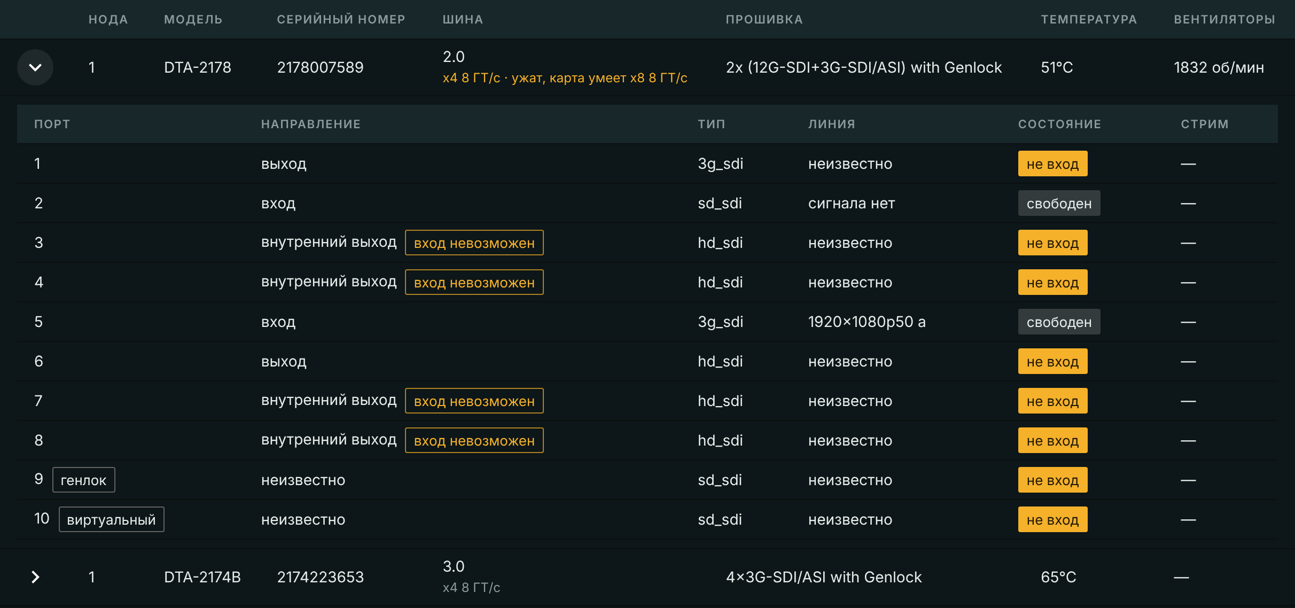
Task: Click the свободен badge for port 5
Action: (1059, 322)
